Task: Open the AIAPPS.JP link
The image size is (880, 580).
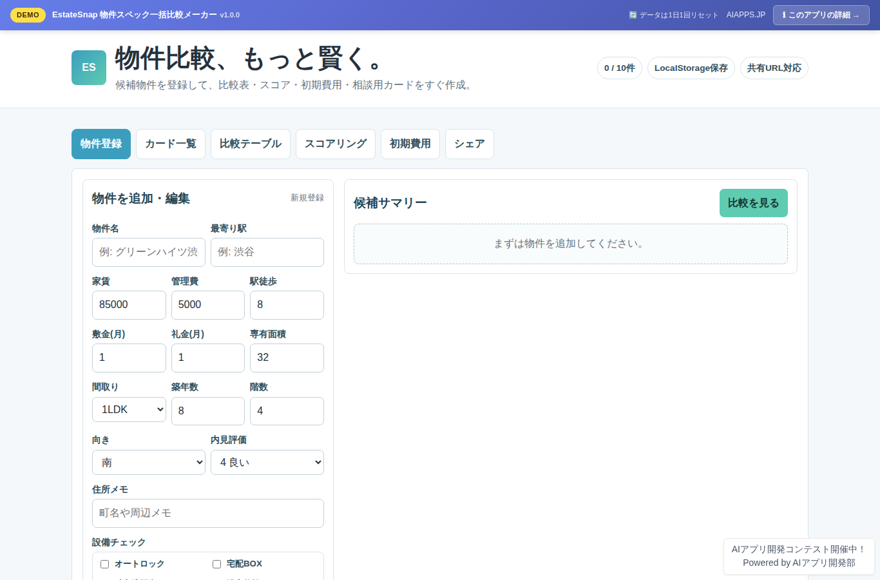Action: (746, 15)
